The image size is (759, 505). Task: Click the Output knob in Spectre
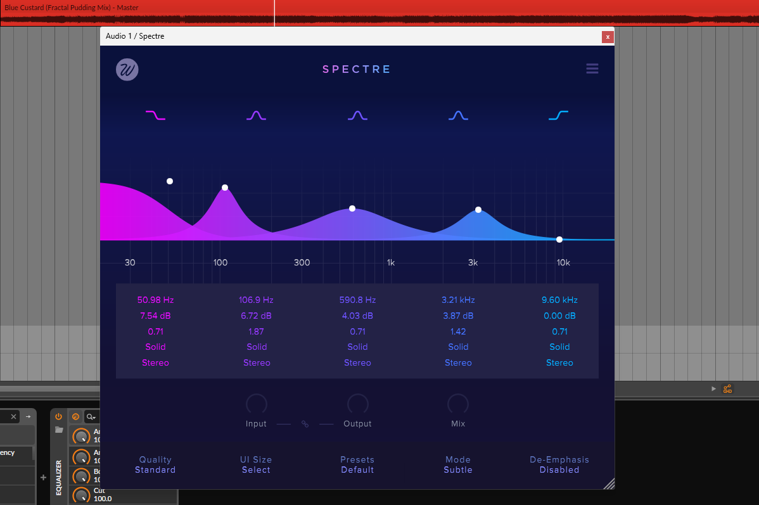tap(357, 404)
